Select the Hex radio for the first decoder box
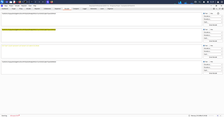Viewport: 224px width, 117px height. 209,13
